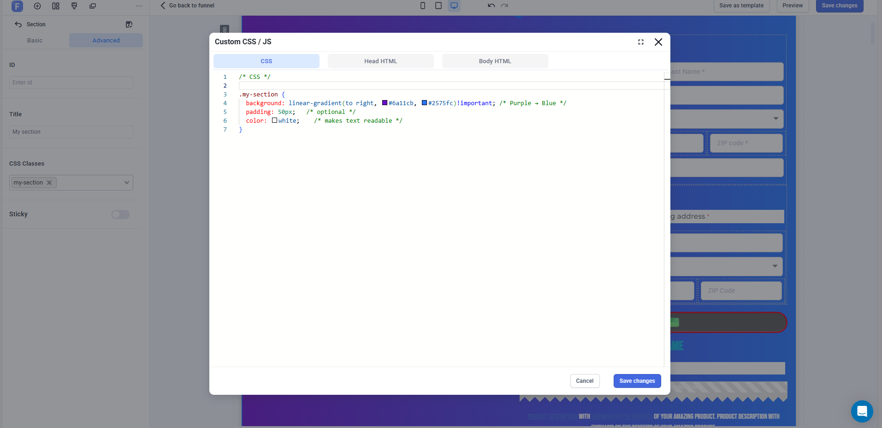The width and height of the screenshot is (882, 428).
Task: Open the chat support widget
Action: coord(862,411)
